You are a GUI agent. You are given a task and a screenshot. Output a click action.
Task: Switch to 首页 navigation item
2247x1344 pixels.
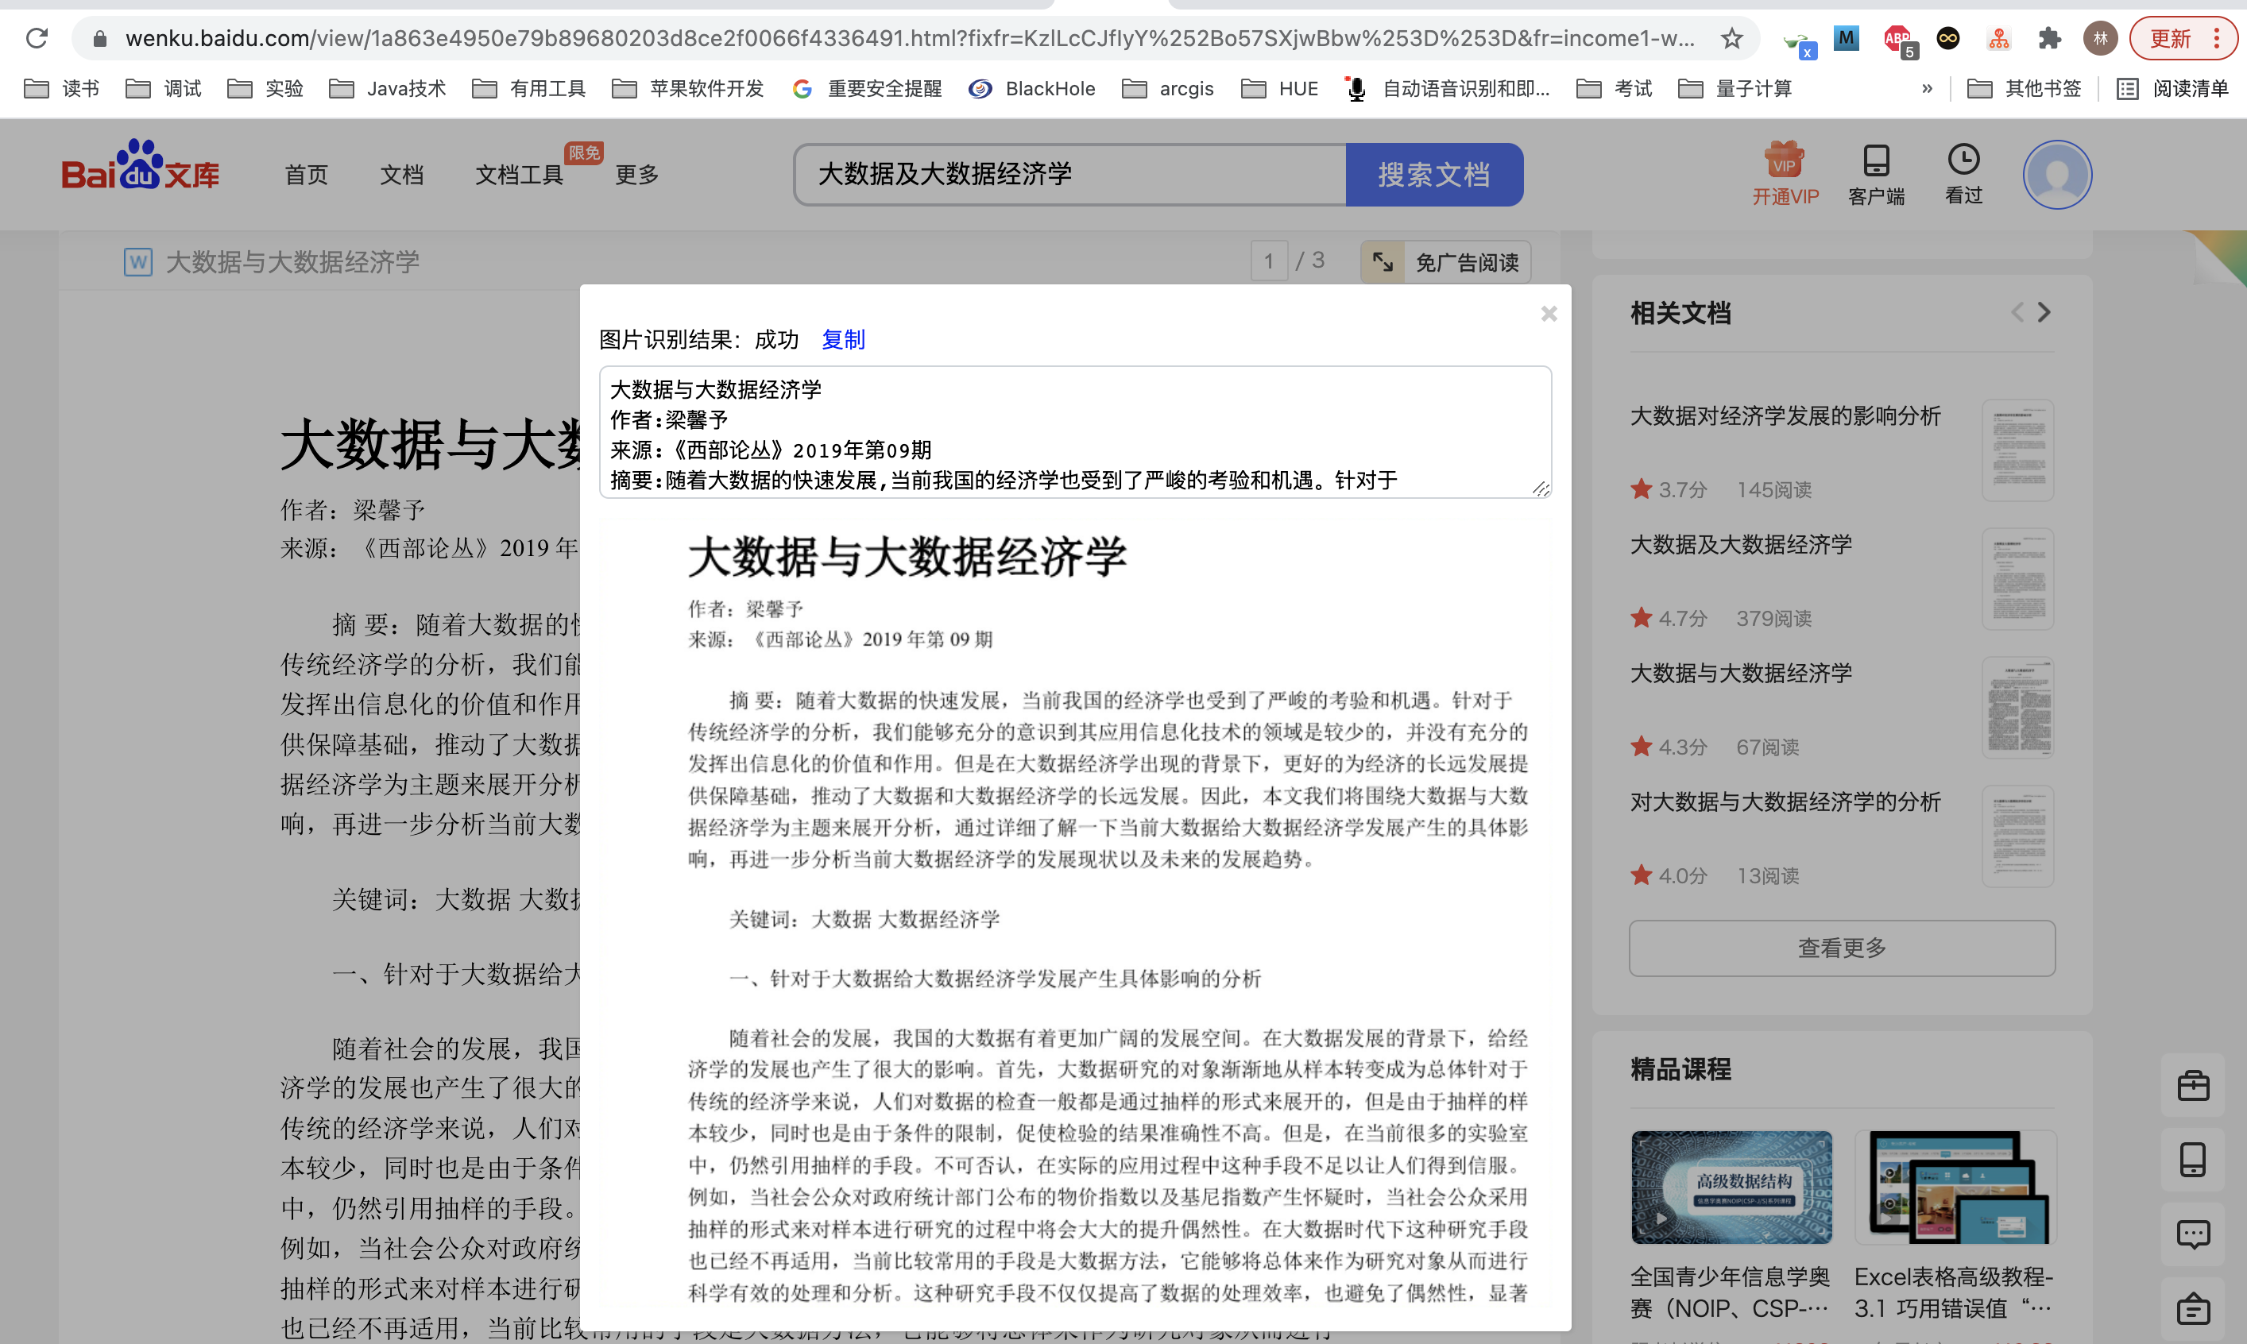(304, 175)
